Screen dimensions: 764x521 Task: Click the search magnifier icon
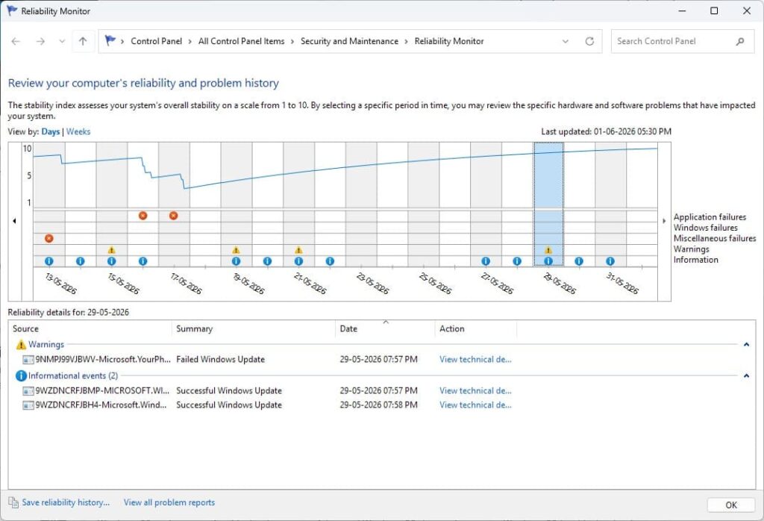click(x=740, y=42)
